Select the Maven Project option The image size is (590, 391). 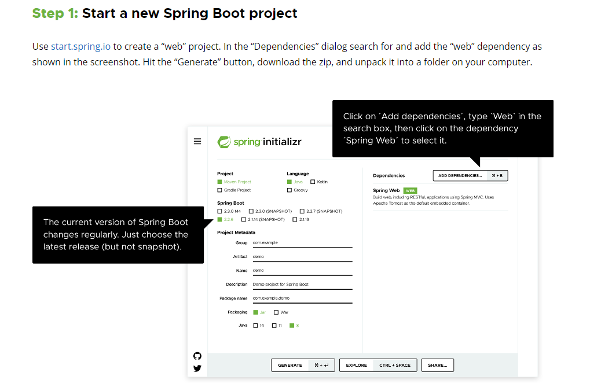pos(234,182)
